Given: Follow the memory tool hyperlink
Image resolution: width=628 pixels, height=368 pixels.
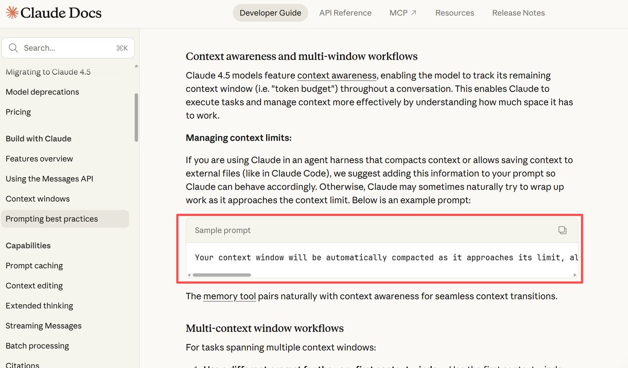Looking at the screenshot, I should click(x=229, y=296).
